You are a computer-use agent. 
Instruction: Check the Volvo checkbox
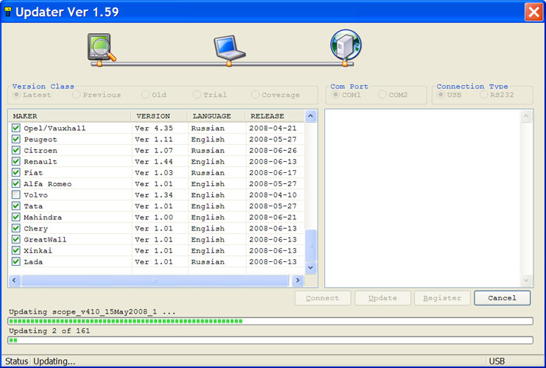click(16, 194)
